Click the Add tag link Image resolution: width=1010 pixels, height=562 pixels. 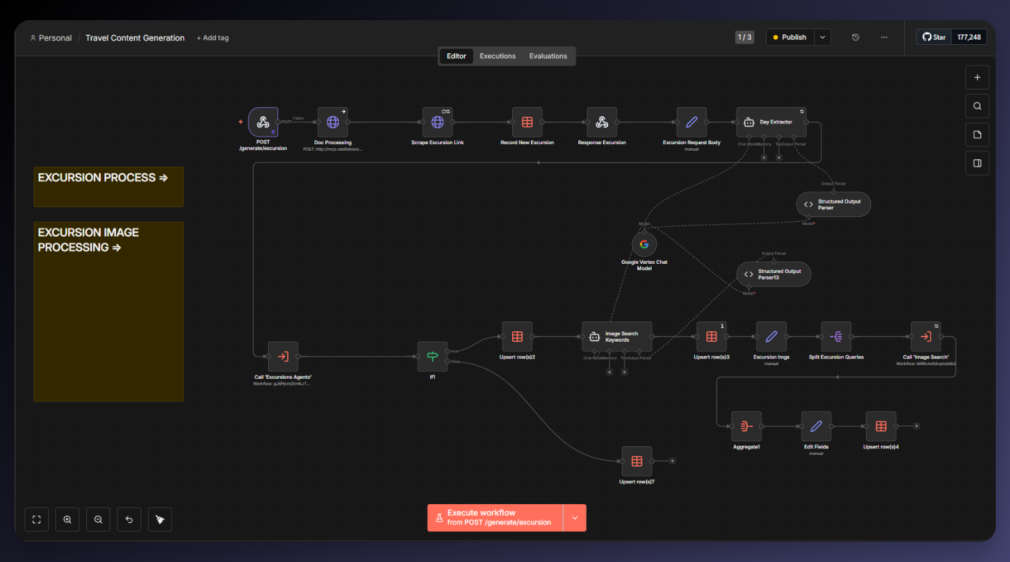coord(213,38)
